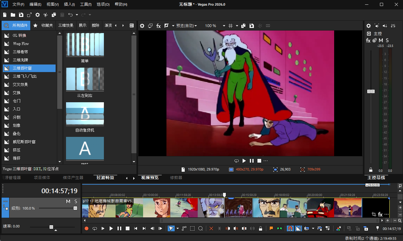The width and height of the screenshot is (403, 241).
Task: Toggle master fader channel lock
Action: click(x=371, y=170)
